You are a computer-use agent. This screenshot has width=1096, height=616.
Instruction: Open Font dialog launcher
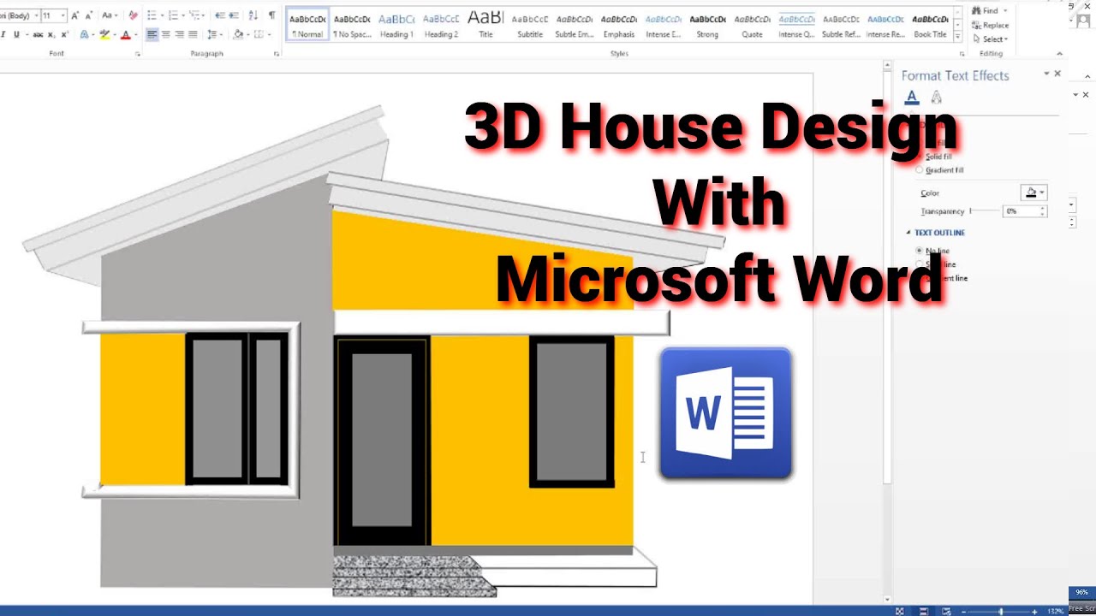click(x=138, y=54)
